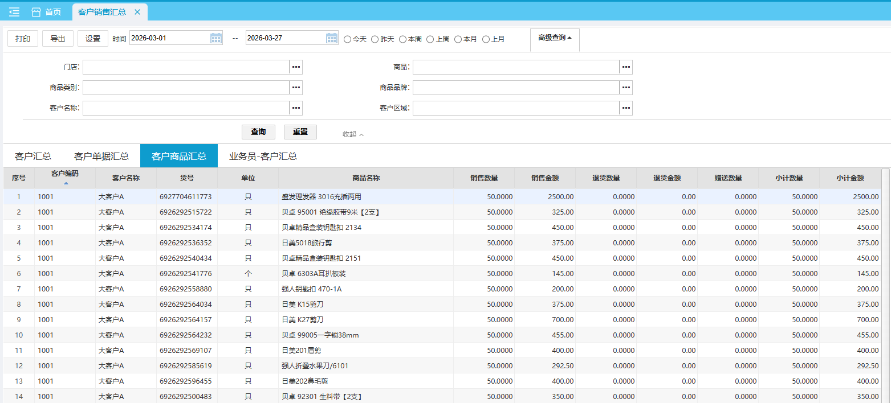Choose the 上月 radio option
The height and width of the screenshot is (403, 891).
point(486,39)
